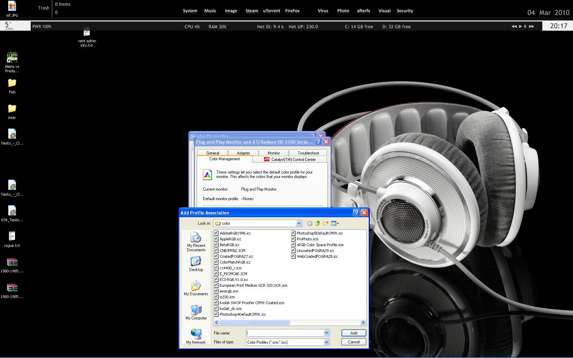Click the pause button in top bar

(525, 26)
